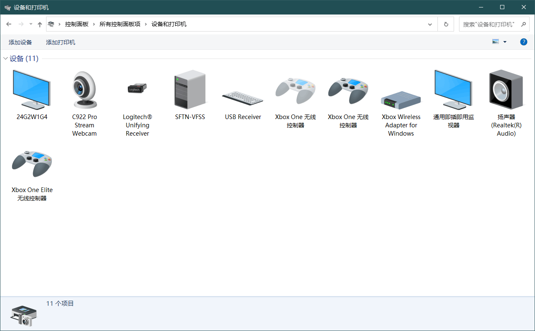Minimize the 设备和打印机 window
This screenshot has width=535, height=331.
(481, 7)
